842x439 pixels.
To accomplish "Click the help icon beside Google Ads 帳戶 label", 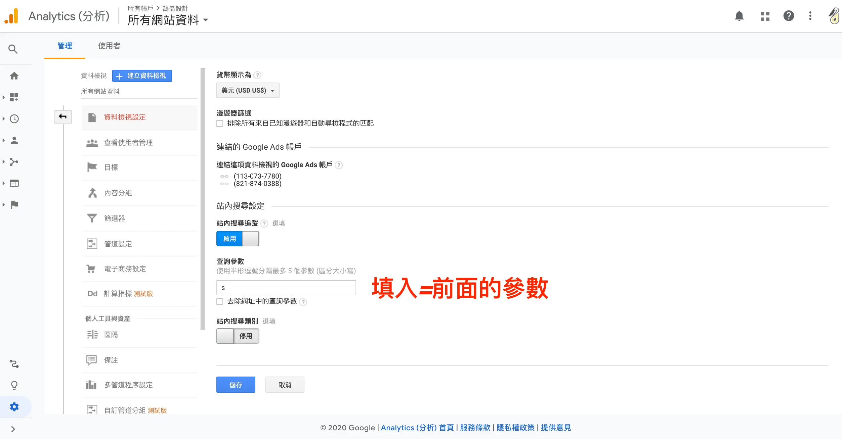I will 339,165.
